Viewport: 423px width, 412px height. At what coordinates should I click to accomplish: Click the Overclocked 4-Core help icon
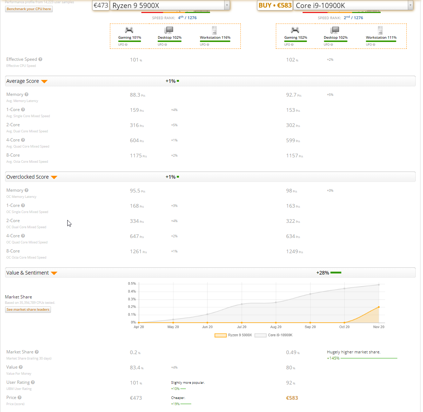click(x=23, y=236)
